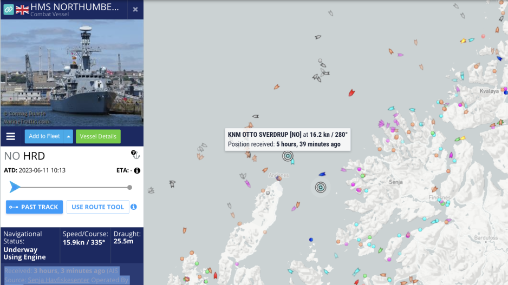
Task: Select KNM Otto Sverdrup circled vessel marker
Action: [288, 156]
